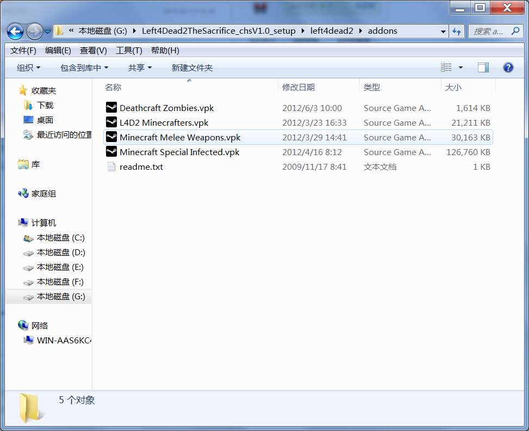
Task: Open the 查看(V) menu
Action: pos(93,51)
